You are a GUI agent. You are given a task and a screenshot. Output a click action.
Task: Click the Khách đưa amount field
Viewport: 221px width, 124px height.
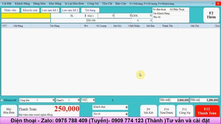pos(117,107)
